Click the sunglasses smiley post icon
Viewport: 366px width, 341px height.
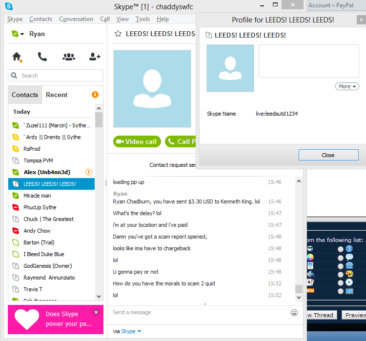click(310, 249)
